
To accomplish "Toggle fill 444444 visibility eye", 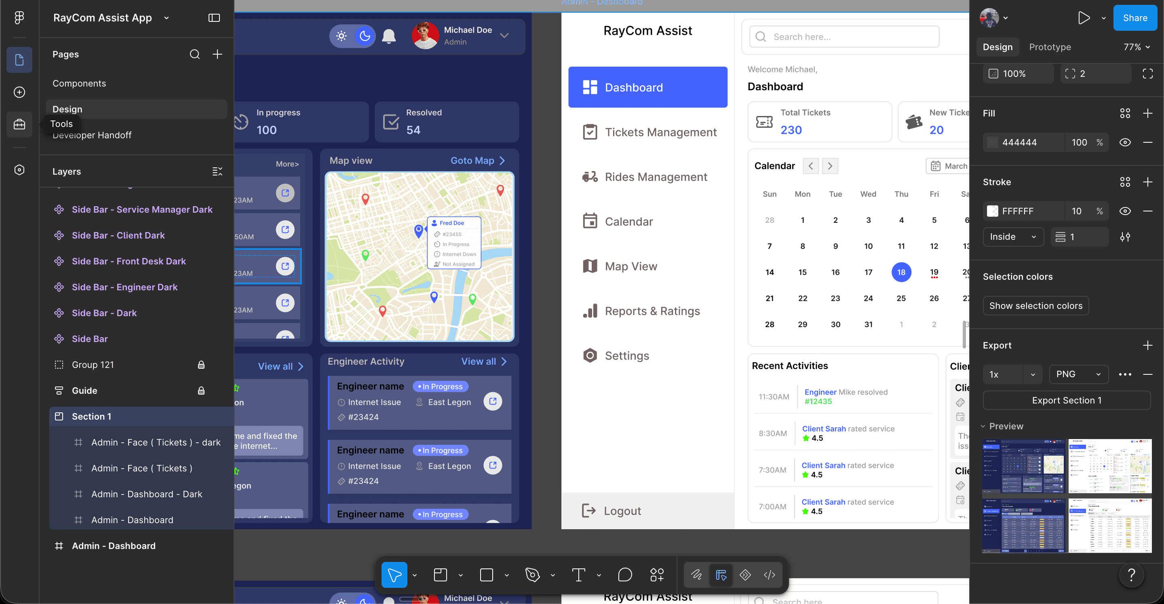I will point(1125,142).
